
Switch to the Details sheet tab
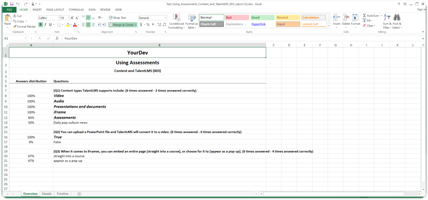tap(47, 194)
